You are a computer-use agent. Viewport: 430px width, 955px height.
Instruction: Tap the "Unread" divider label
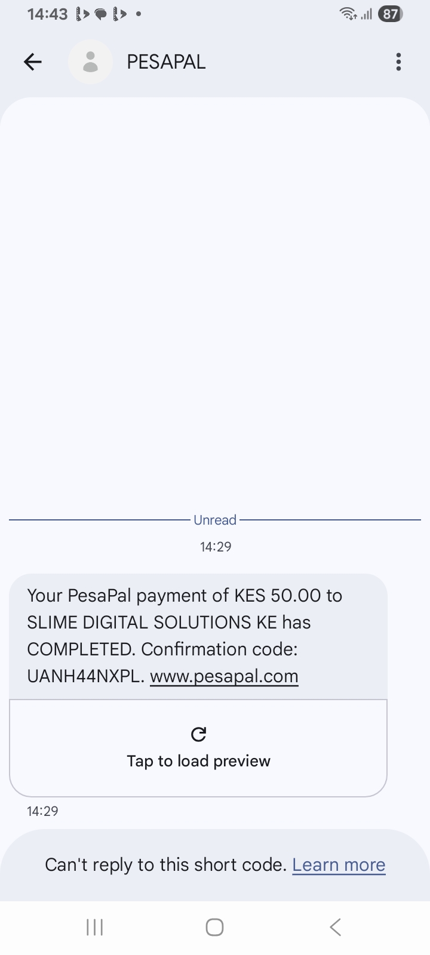click(215, 520)
